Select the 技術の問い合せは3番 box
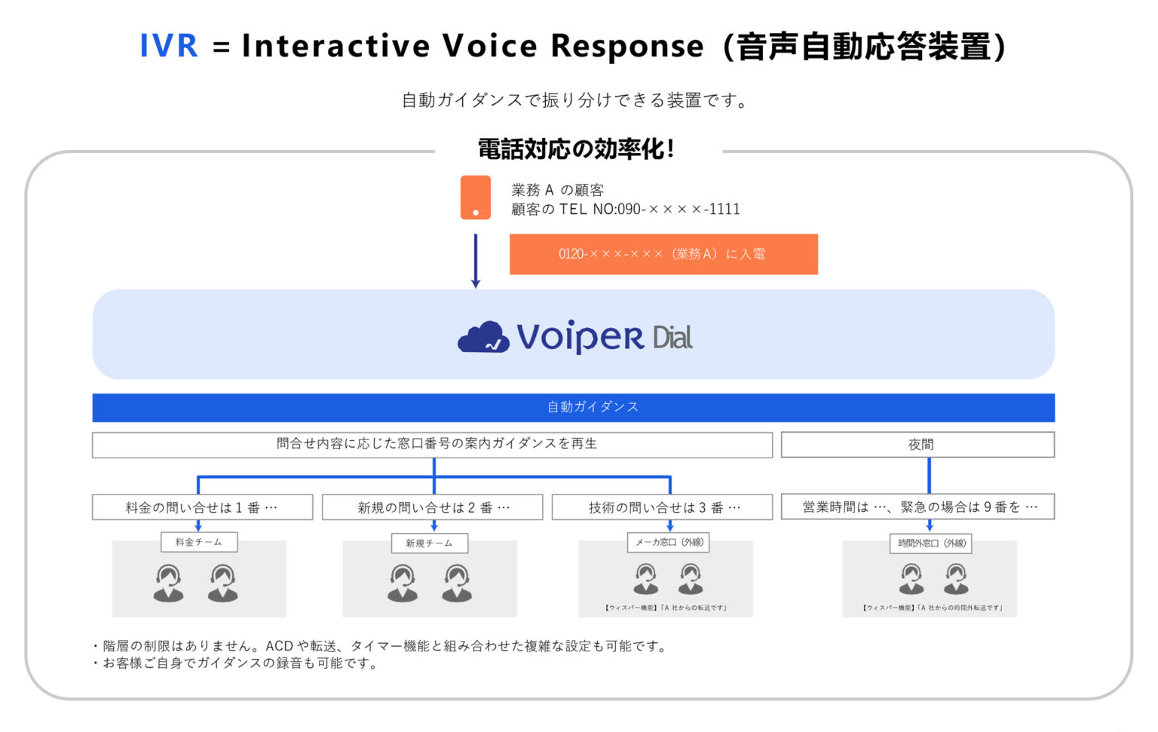This screenshot has width=1158, height=732. click(662, 507)
